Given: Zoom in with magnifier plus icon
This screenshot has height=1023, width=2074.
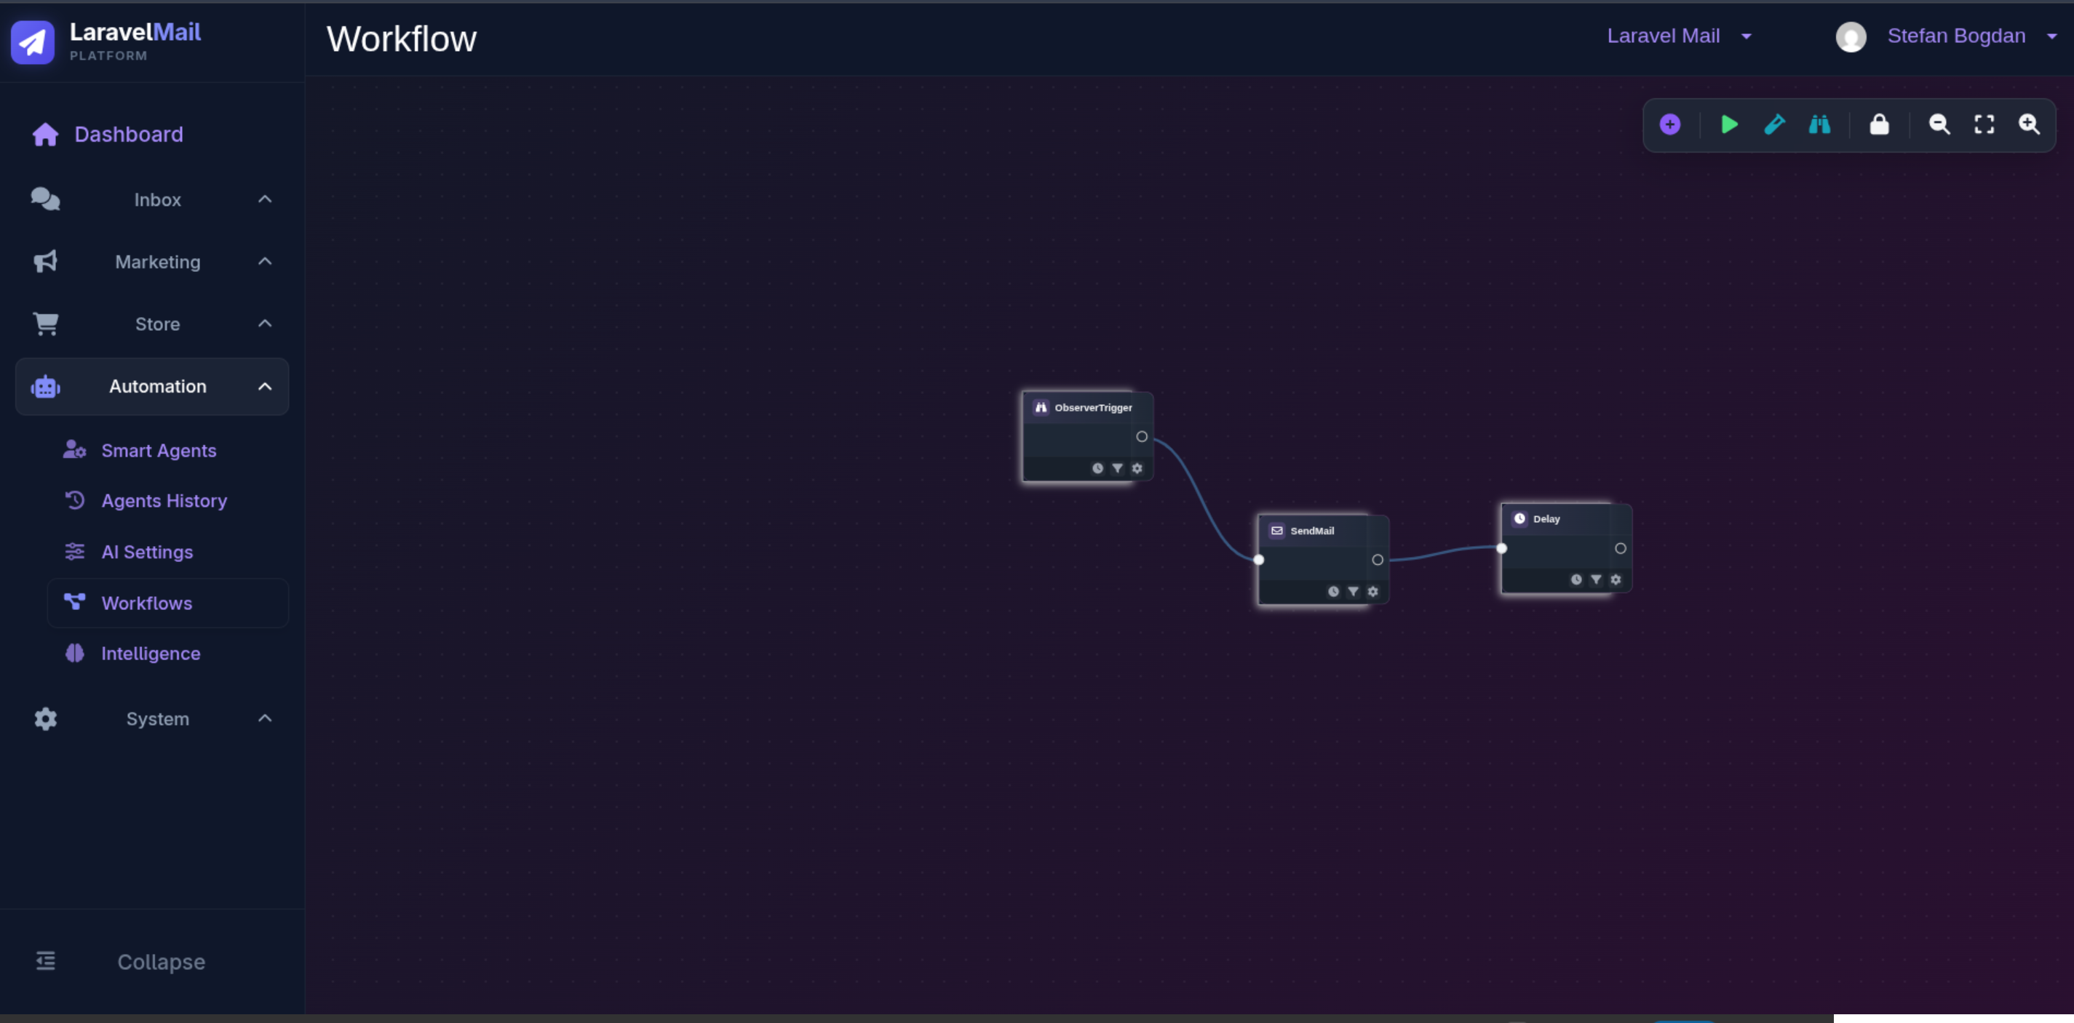Looking at the screenshot, I should pyautogui.click(x=2029, y=124).
